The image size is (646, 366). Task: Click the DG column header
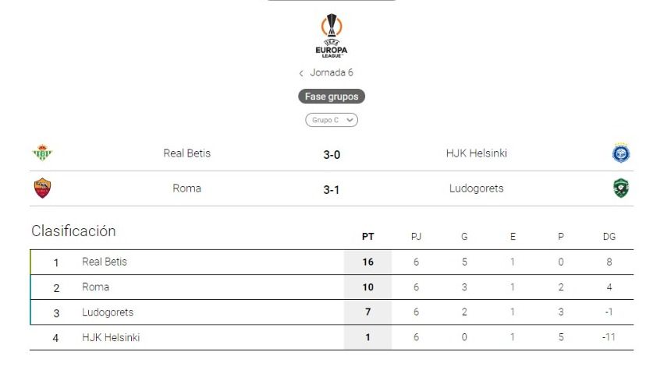pyautogui.click(x=609, y=237)
